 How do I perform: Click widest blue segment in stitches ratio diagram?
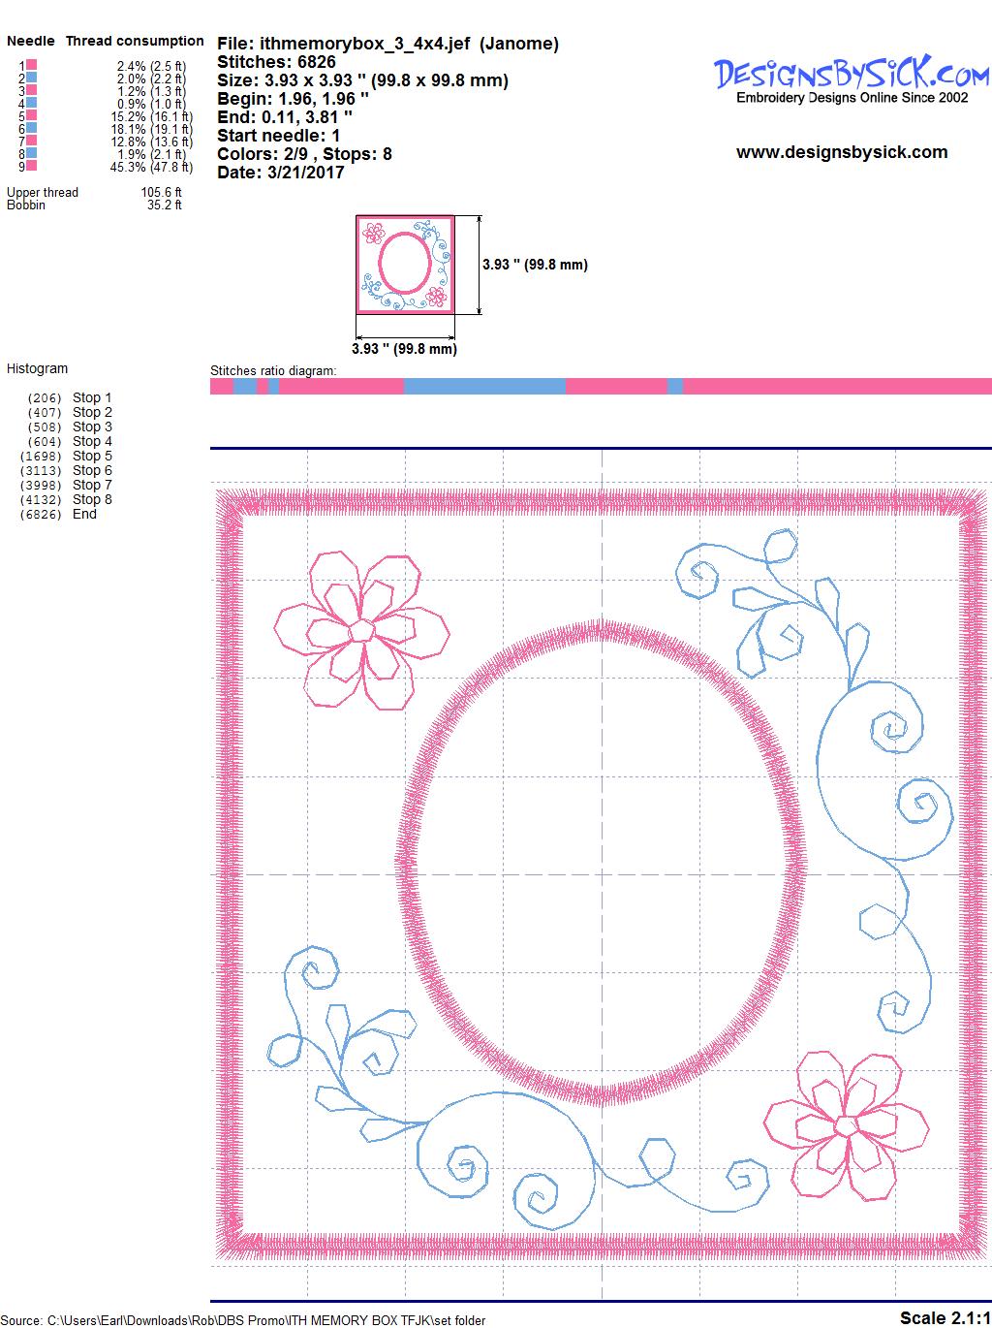pos(483,387)
